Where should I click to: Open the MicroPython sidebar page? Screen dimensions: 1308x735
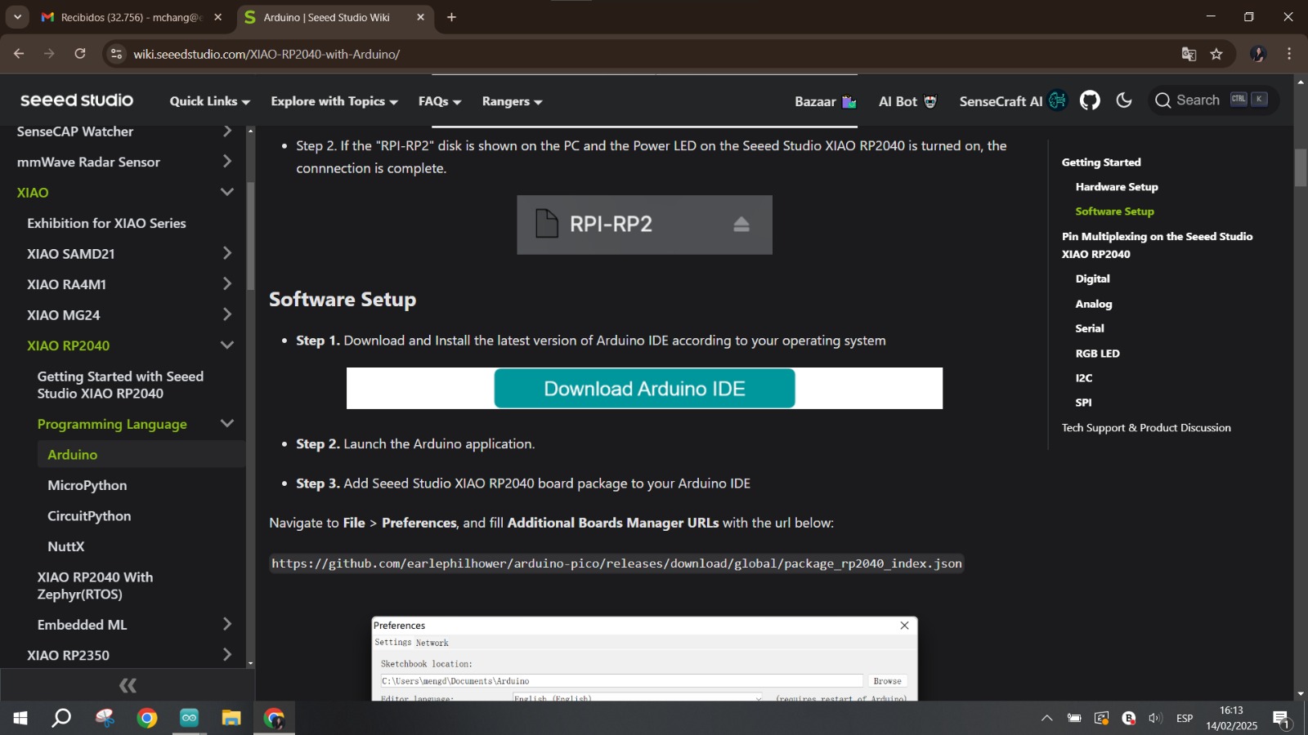[x=87, y=485]
